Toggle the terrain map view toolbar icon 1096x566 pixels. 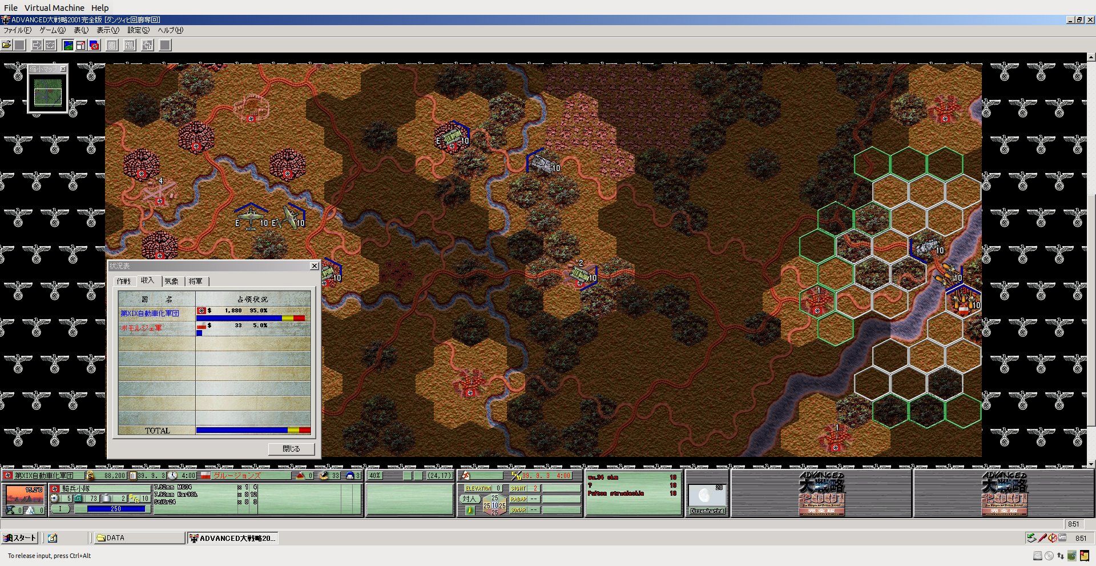[x=68, y=45]
